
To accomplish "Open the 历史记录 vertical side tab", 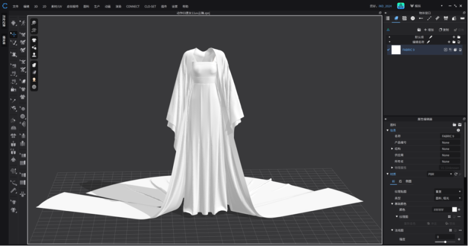I will pyautogui.click(x=4, y=21).
